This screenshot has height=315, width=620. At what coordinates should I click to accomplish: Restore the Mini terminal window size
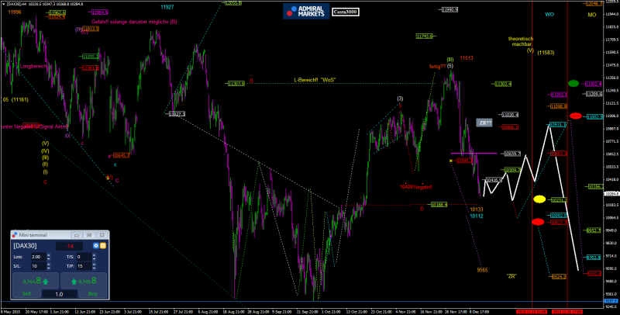click(x=88, y=234)
